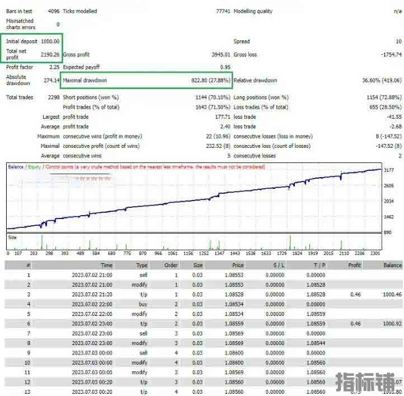The height and width of the screenshot is (396, 404).
Task: Click the Order column header
Action: [x=171, y=265]
